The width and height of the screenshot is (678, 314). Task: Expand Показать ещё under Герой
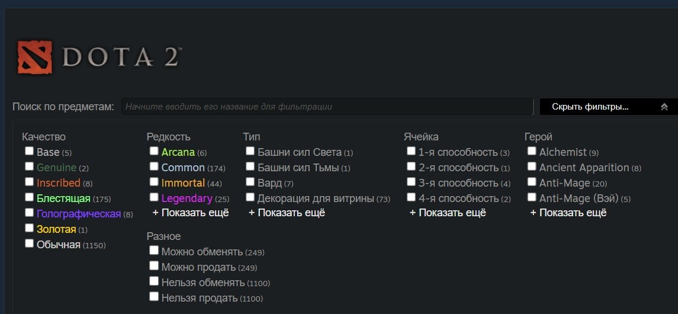[x=568, y=213]
